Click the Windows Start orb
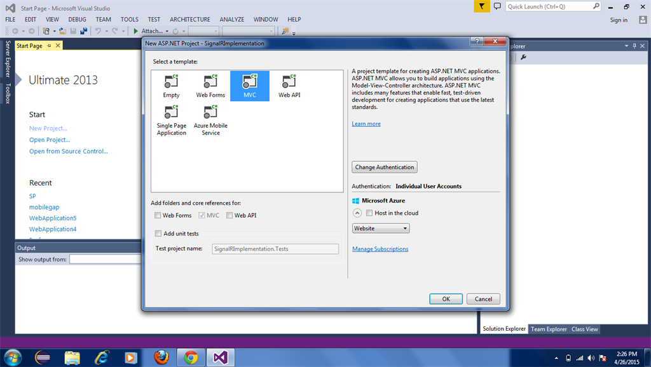651x367 pixels. (x=13, y=357)
